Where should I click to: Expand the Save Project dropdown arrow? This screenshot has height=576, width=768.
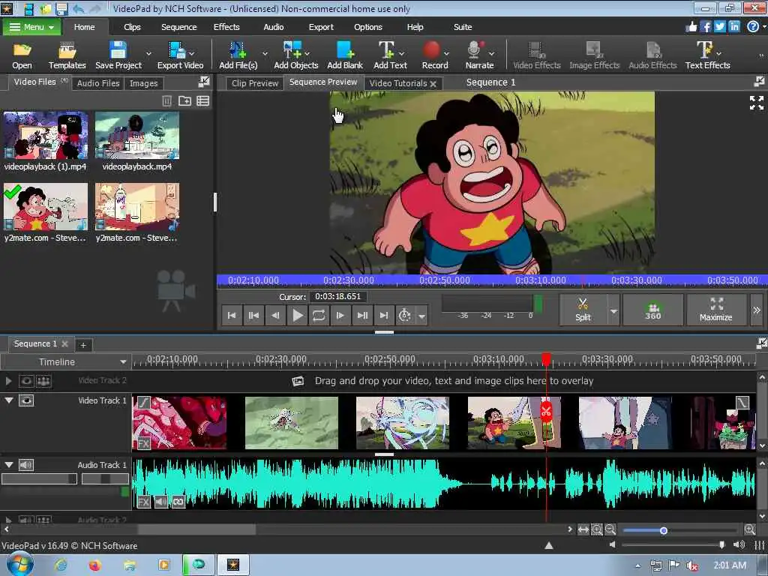point(149,53)
